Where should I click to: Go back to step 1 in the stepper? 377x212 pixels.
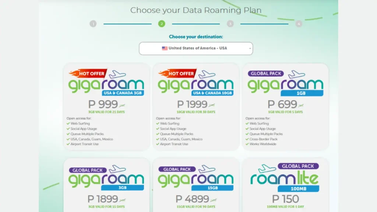click(x=93, y=23)
